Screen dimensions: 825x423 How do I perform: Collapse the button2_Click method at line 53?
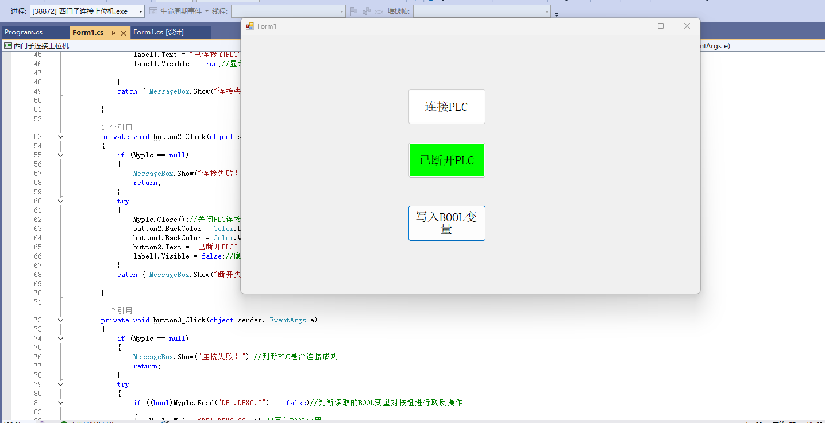pyautogui.click(x=60, y=137)
